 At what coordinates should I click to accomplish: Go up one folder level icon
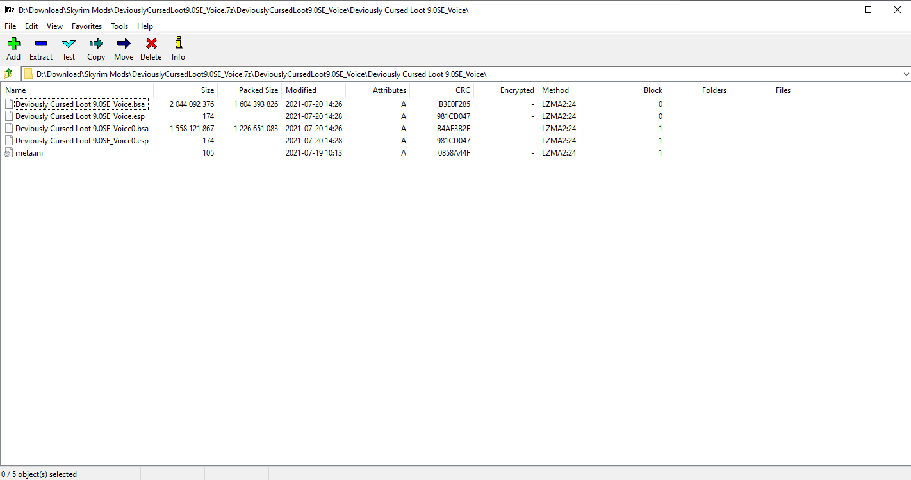[x=8, y=74]
